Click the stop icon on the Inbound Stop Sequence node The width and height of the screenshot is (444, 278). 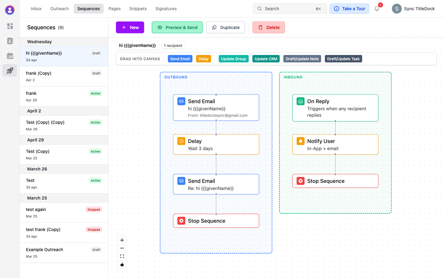pyautogui.click(x=301, y=181)
